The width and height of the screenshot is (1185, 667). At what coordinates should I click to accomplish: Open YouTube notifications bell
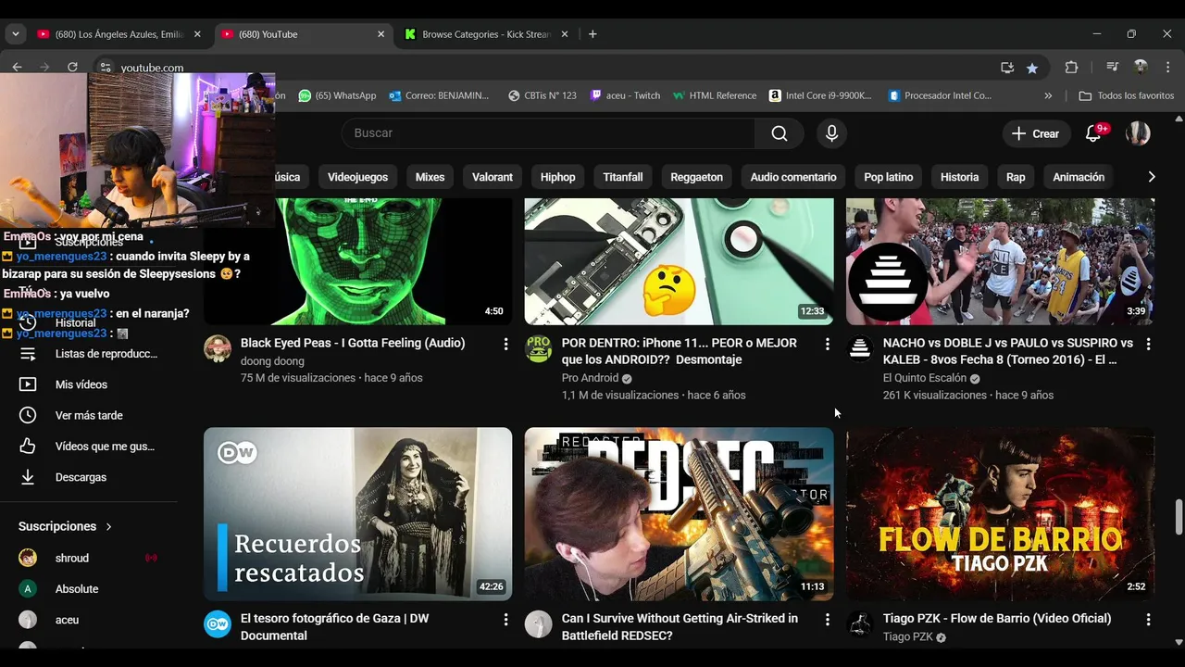1093,133
